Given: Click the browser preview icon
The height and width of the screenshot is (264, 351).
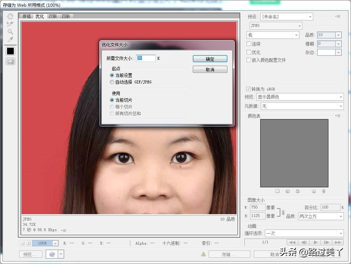Looking at the screenshot, I should coord(52,254).
